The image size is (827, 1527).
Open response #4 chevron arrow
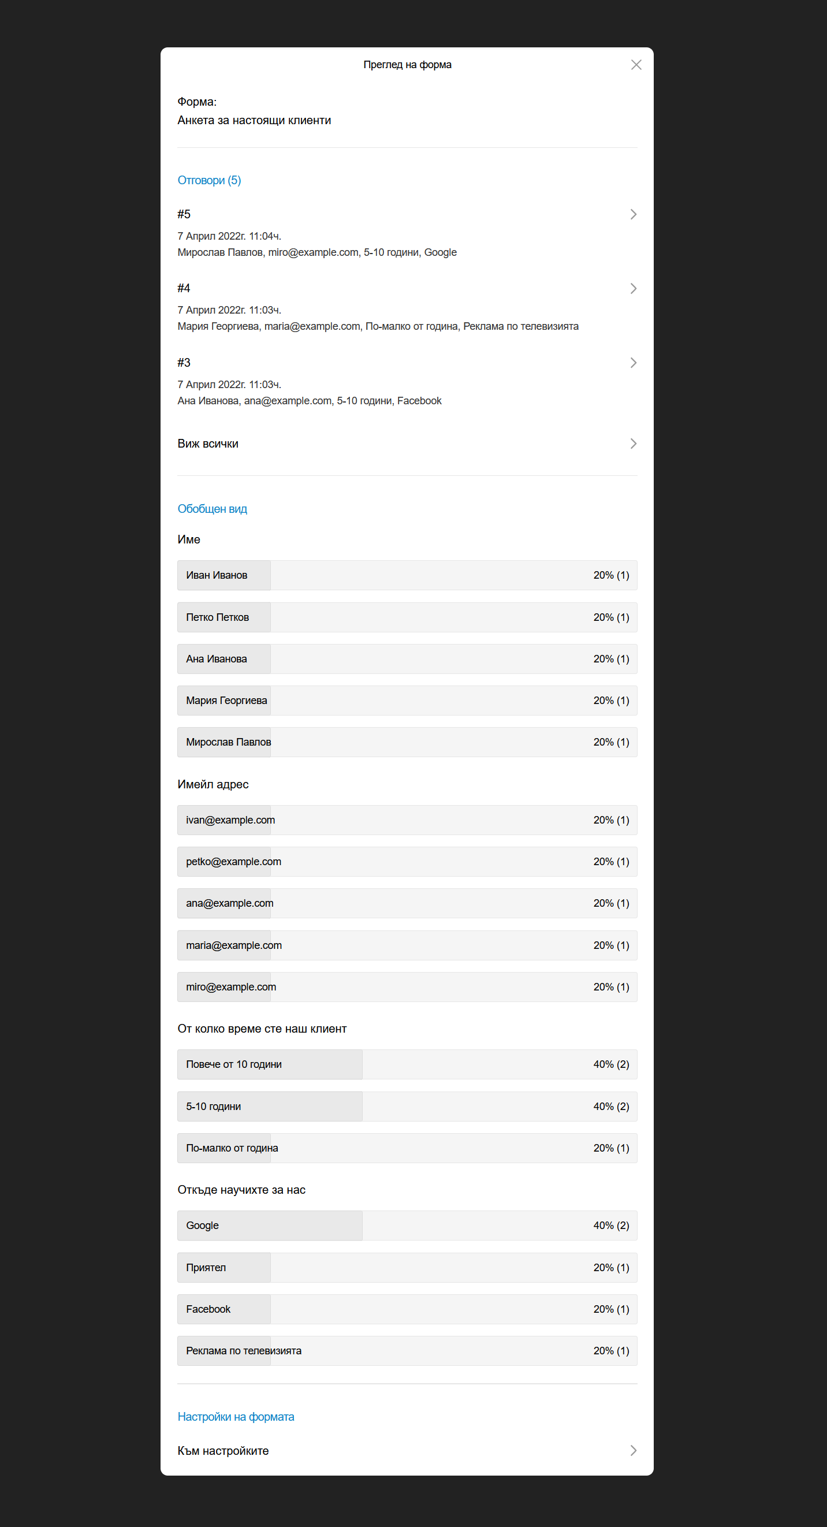pyautogui.click(x=633, y=288)
